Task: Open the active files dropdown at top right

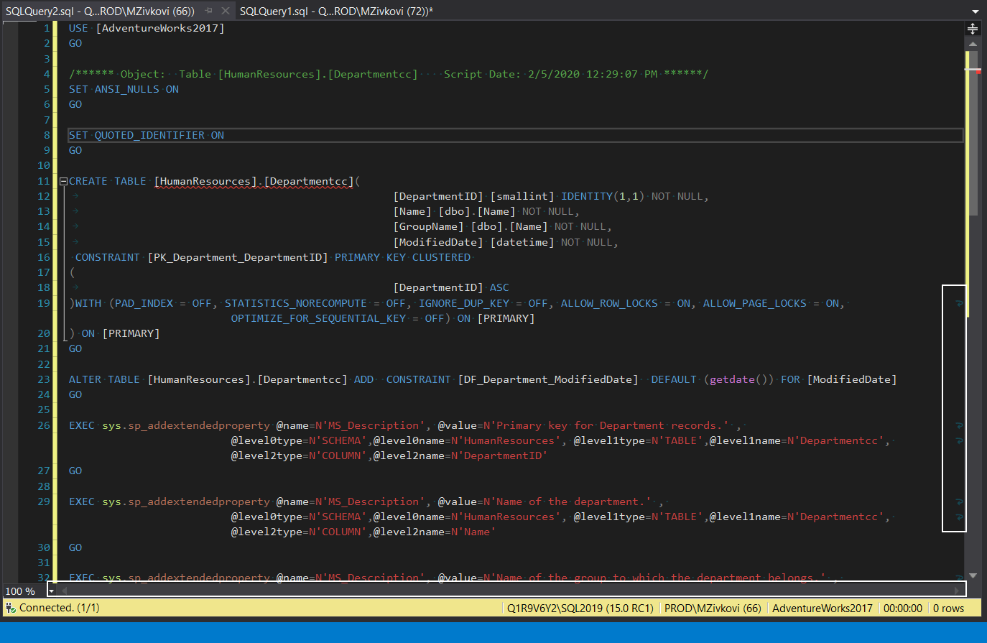Action: 976,11
